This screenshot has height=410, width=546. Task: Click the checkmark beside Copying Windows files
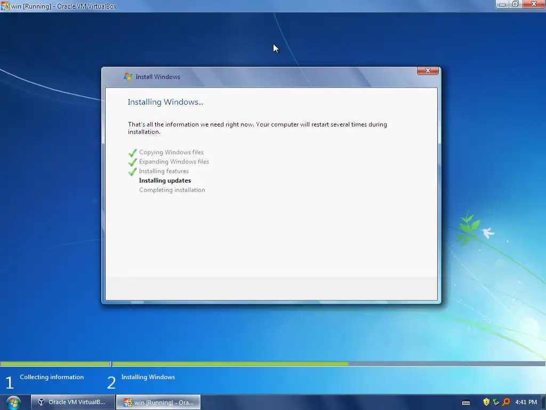coord(132,153)
